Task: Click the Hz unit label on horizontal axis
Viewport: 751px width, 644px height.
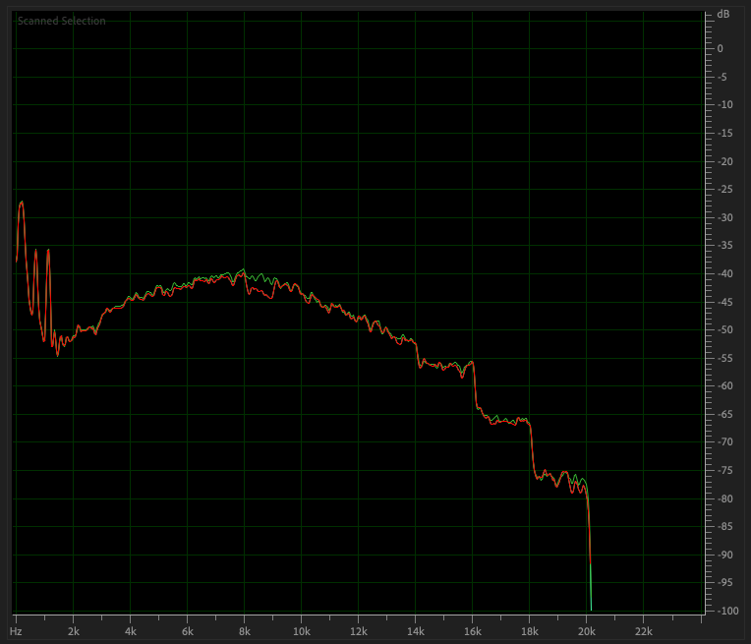Action: [x=16, y=629]
